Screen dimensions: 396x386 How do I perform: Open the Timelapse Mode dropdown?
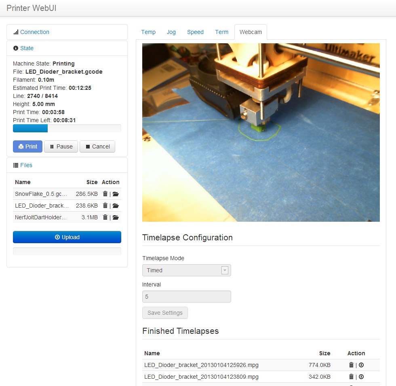pyautogui.click(x=186, y=270)
